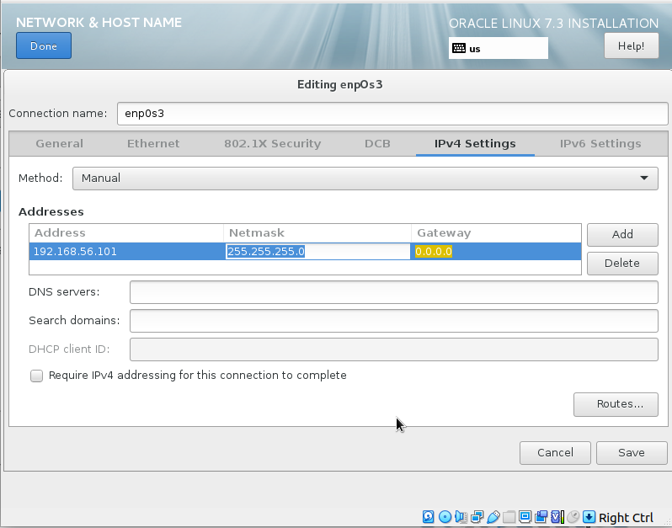Switch to the Ethernet tab
Image resolution: width=672 pixels, height=528 pixels.
153,143
